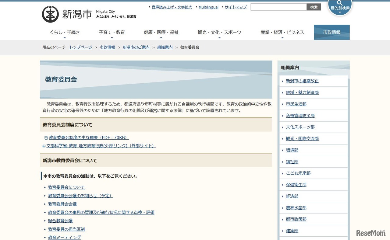390x240 pixels.
Task: Open 教育委員会会議 link in list
Action: click(62, 204)
